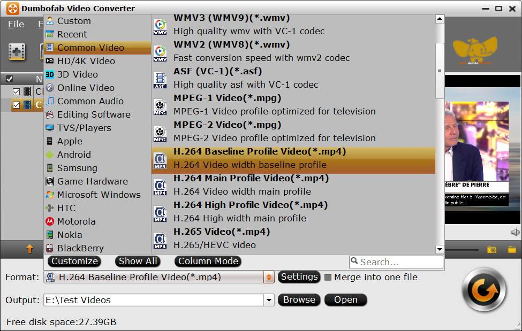The height and width of the screenshot is (331, 522).
Task: Choose MPEG-2 Video(*.mpg) format
Action: point(293,132)
